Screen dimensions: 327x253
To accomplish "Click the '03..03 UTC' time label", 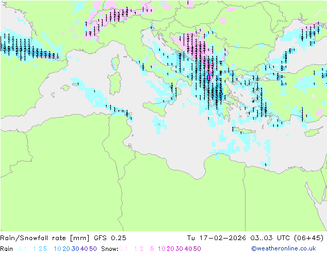I will pyautogui.click(x=269, y=238).
